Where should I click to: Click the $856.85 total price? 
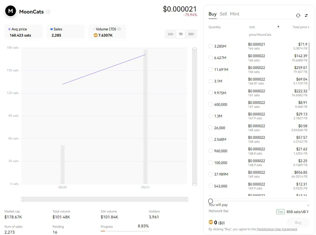tap(301, 173)
